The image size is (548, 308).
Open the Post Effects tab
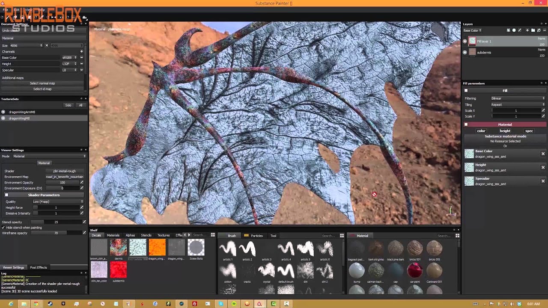[39, 267]
